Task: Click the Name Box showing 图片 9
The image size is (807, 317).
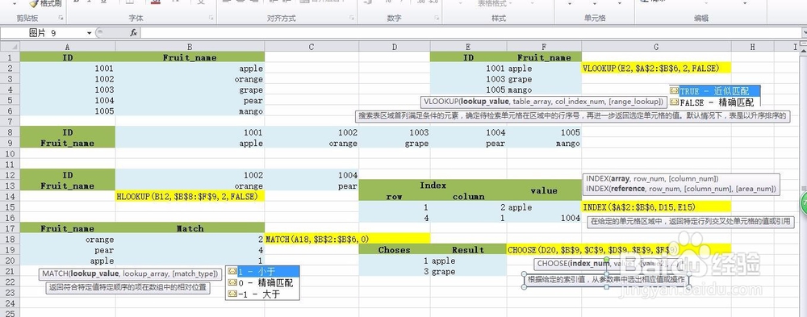Action: click(44, 33)
